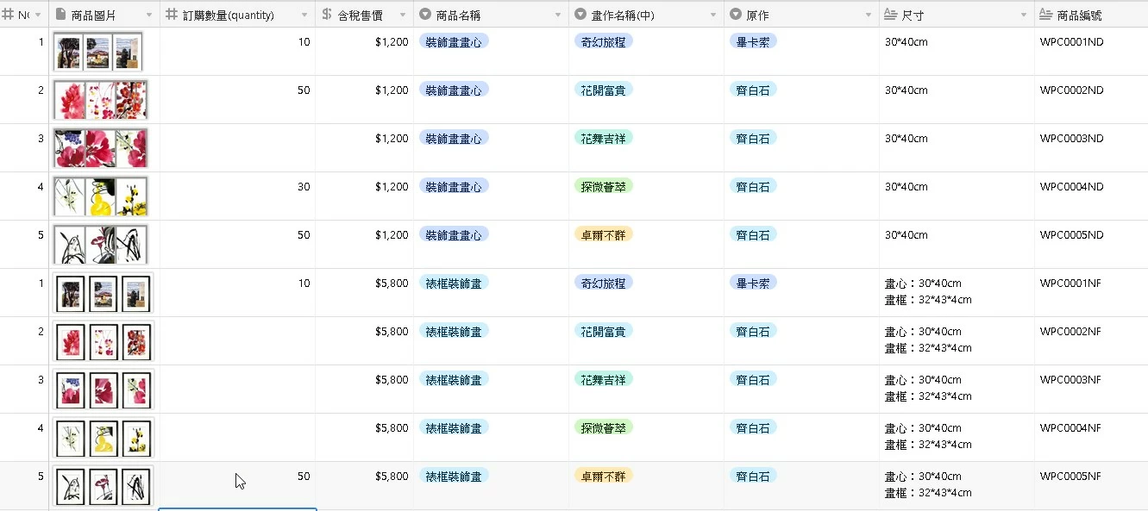Open framed image thumbnails for WPC0003NF row

click(103, 389)
